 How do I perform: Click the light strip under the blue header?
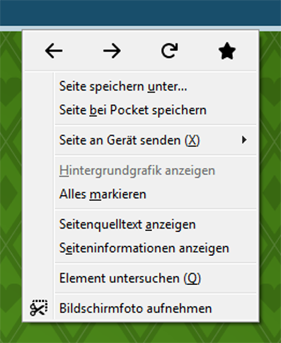140,29
